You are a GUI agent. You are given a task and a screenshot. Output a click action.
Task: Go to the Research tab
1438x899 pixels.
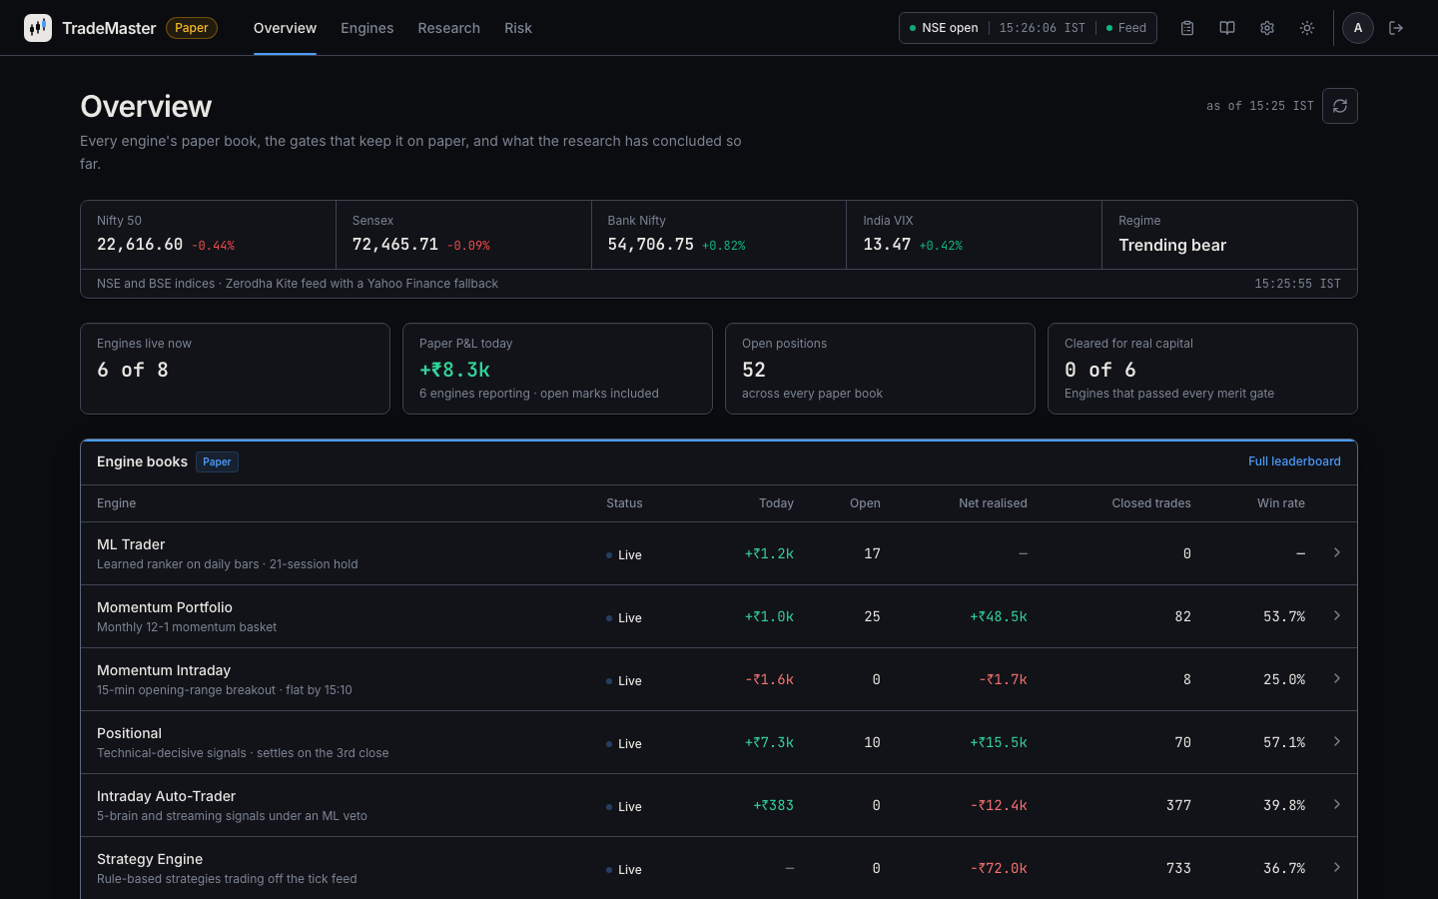448,28
